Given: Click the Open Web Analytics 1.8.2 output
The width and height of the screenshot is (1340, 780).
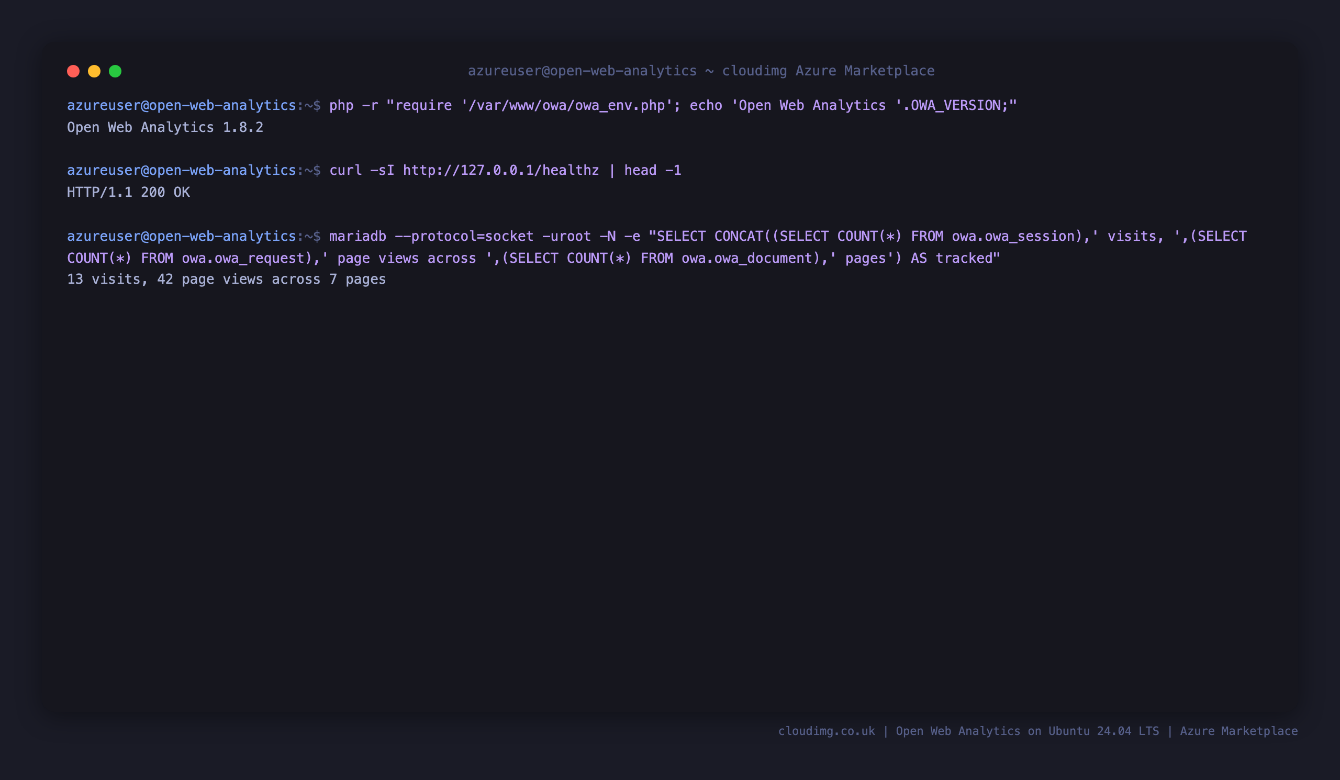Looking at the screenshot, I should point(165,128).
